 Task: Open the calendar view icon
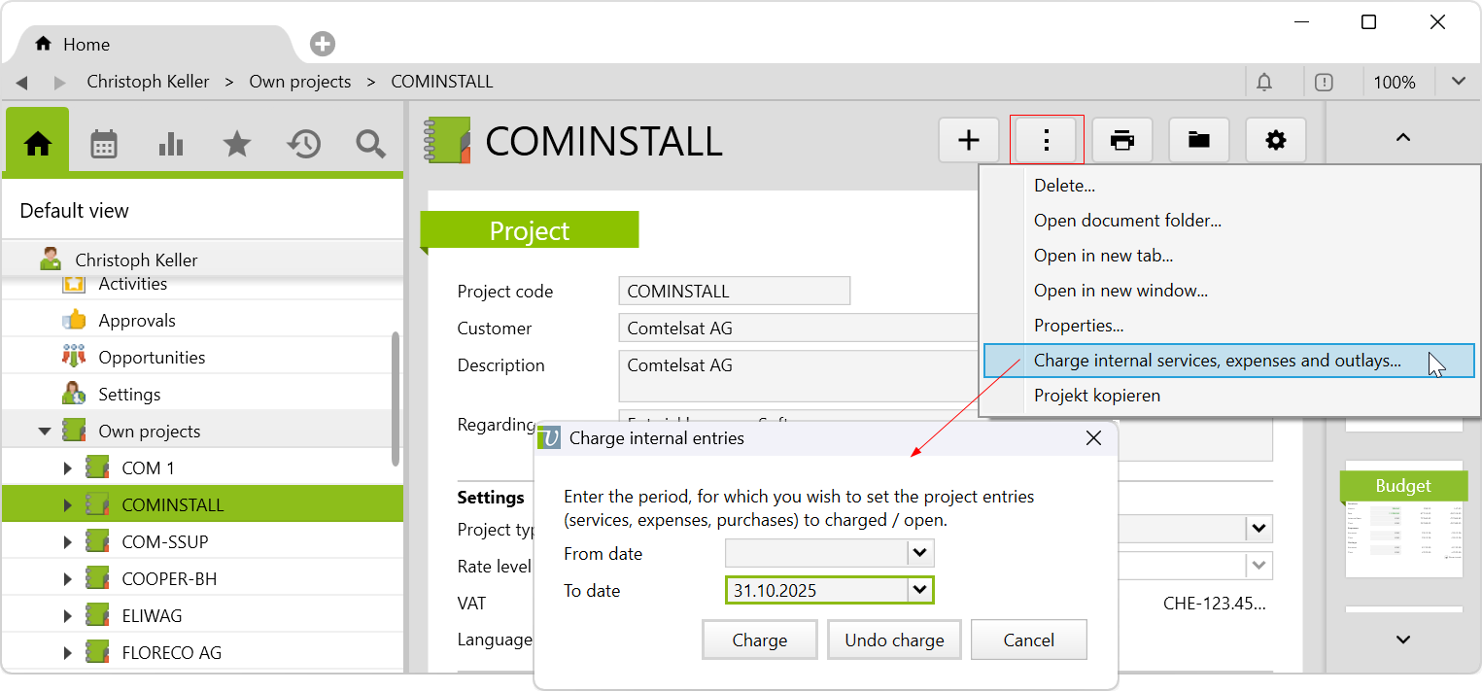click(x=104, y=144)
